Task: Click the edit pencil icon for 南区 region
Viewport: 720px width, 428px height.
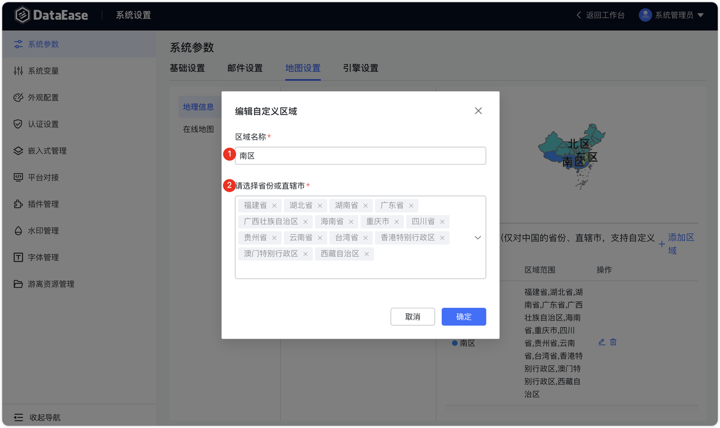Action: pos(601,342)
